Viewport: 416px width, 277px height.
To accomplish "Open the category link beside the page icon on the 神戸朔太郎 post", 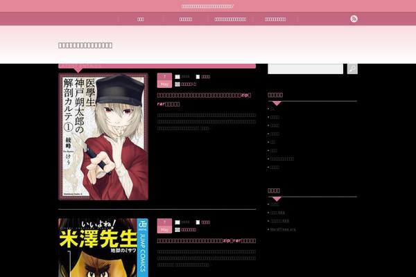I will pyautogui.click(x=206, y=77).
